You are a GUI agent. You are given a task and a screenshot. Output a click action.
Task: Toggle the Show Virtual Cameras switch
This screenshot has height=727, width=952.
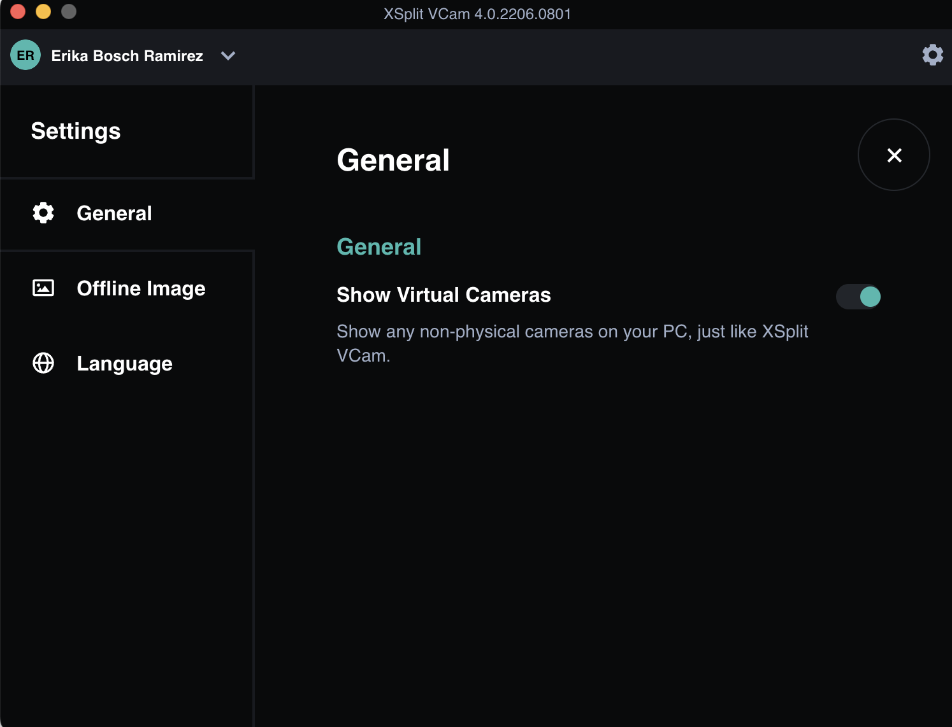pyautogui.click(x=858, y=297)
